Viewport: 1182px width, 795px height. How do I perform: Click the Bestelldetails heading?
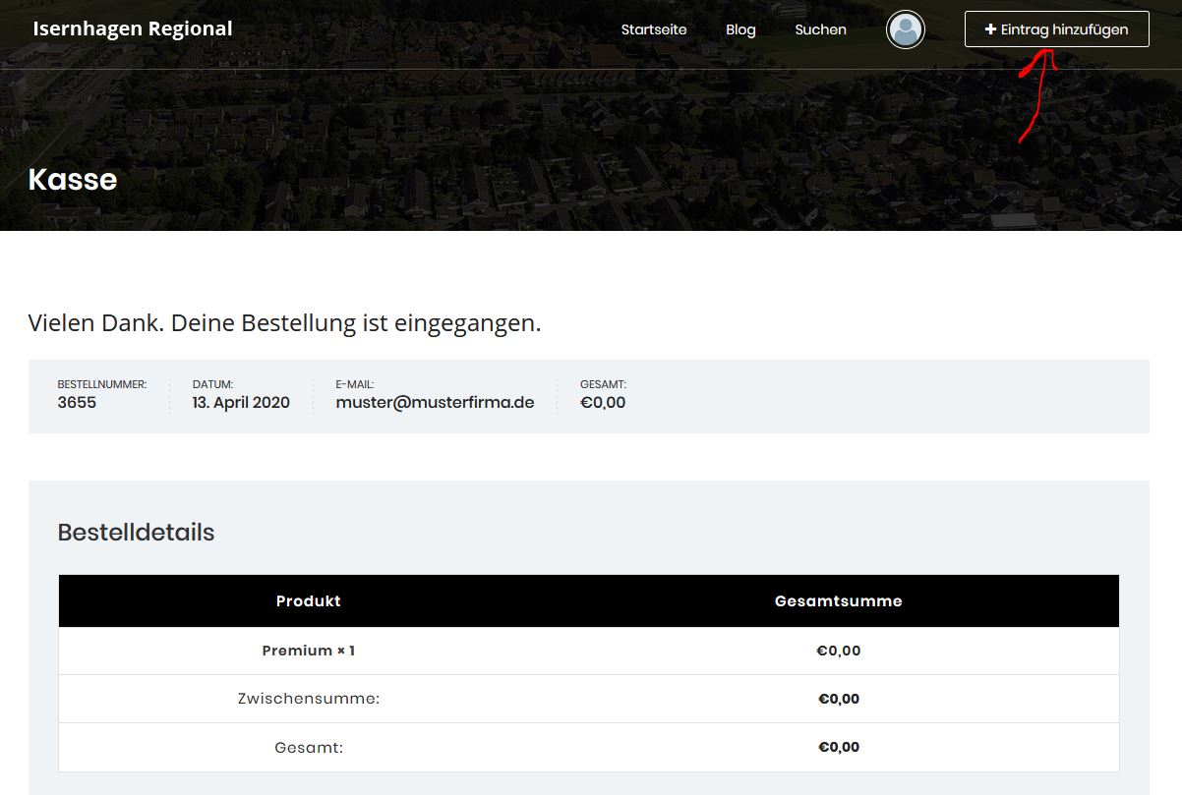[x=136, y=533]
